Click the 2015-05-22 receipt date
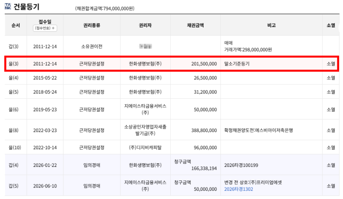The height and width of the screenshot is (199, 343). (x=45, y=78)
